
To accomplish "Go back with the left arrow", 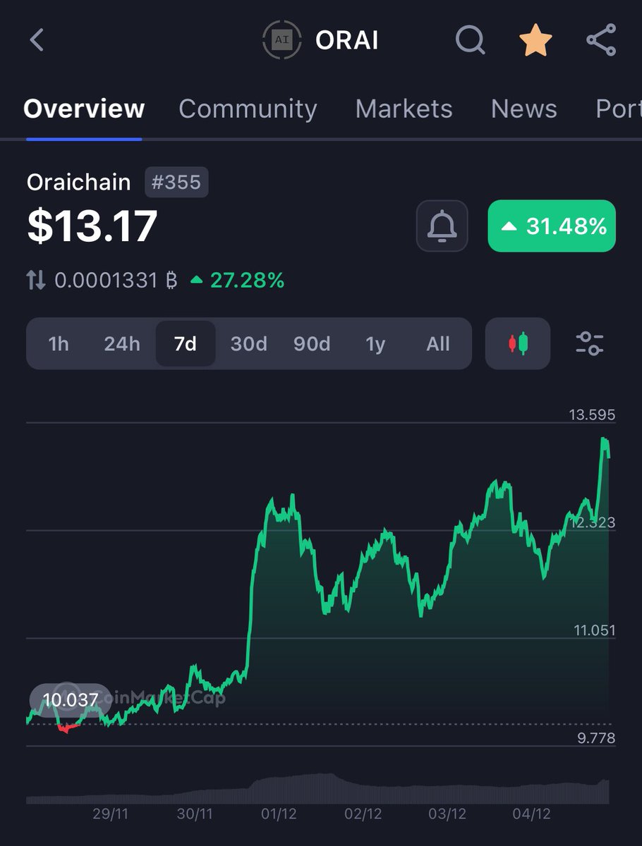I will pyautogui.click(x=37, y=39).
